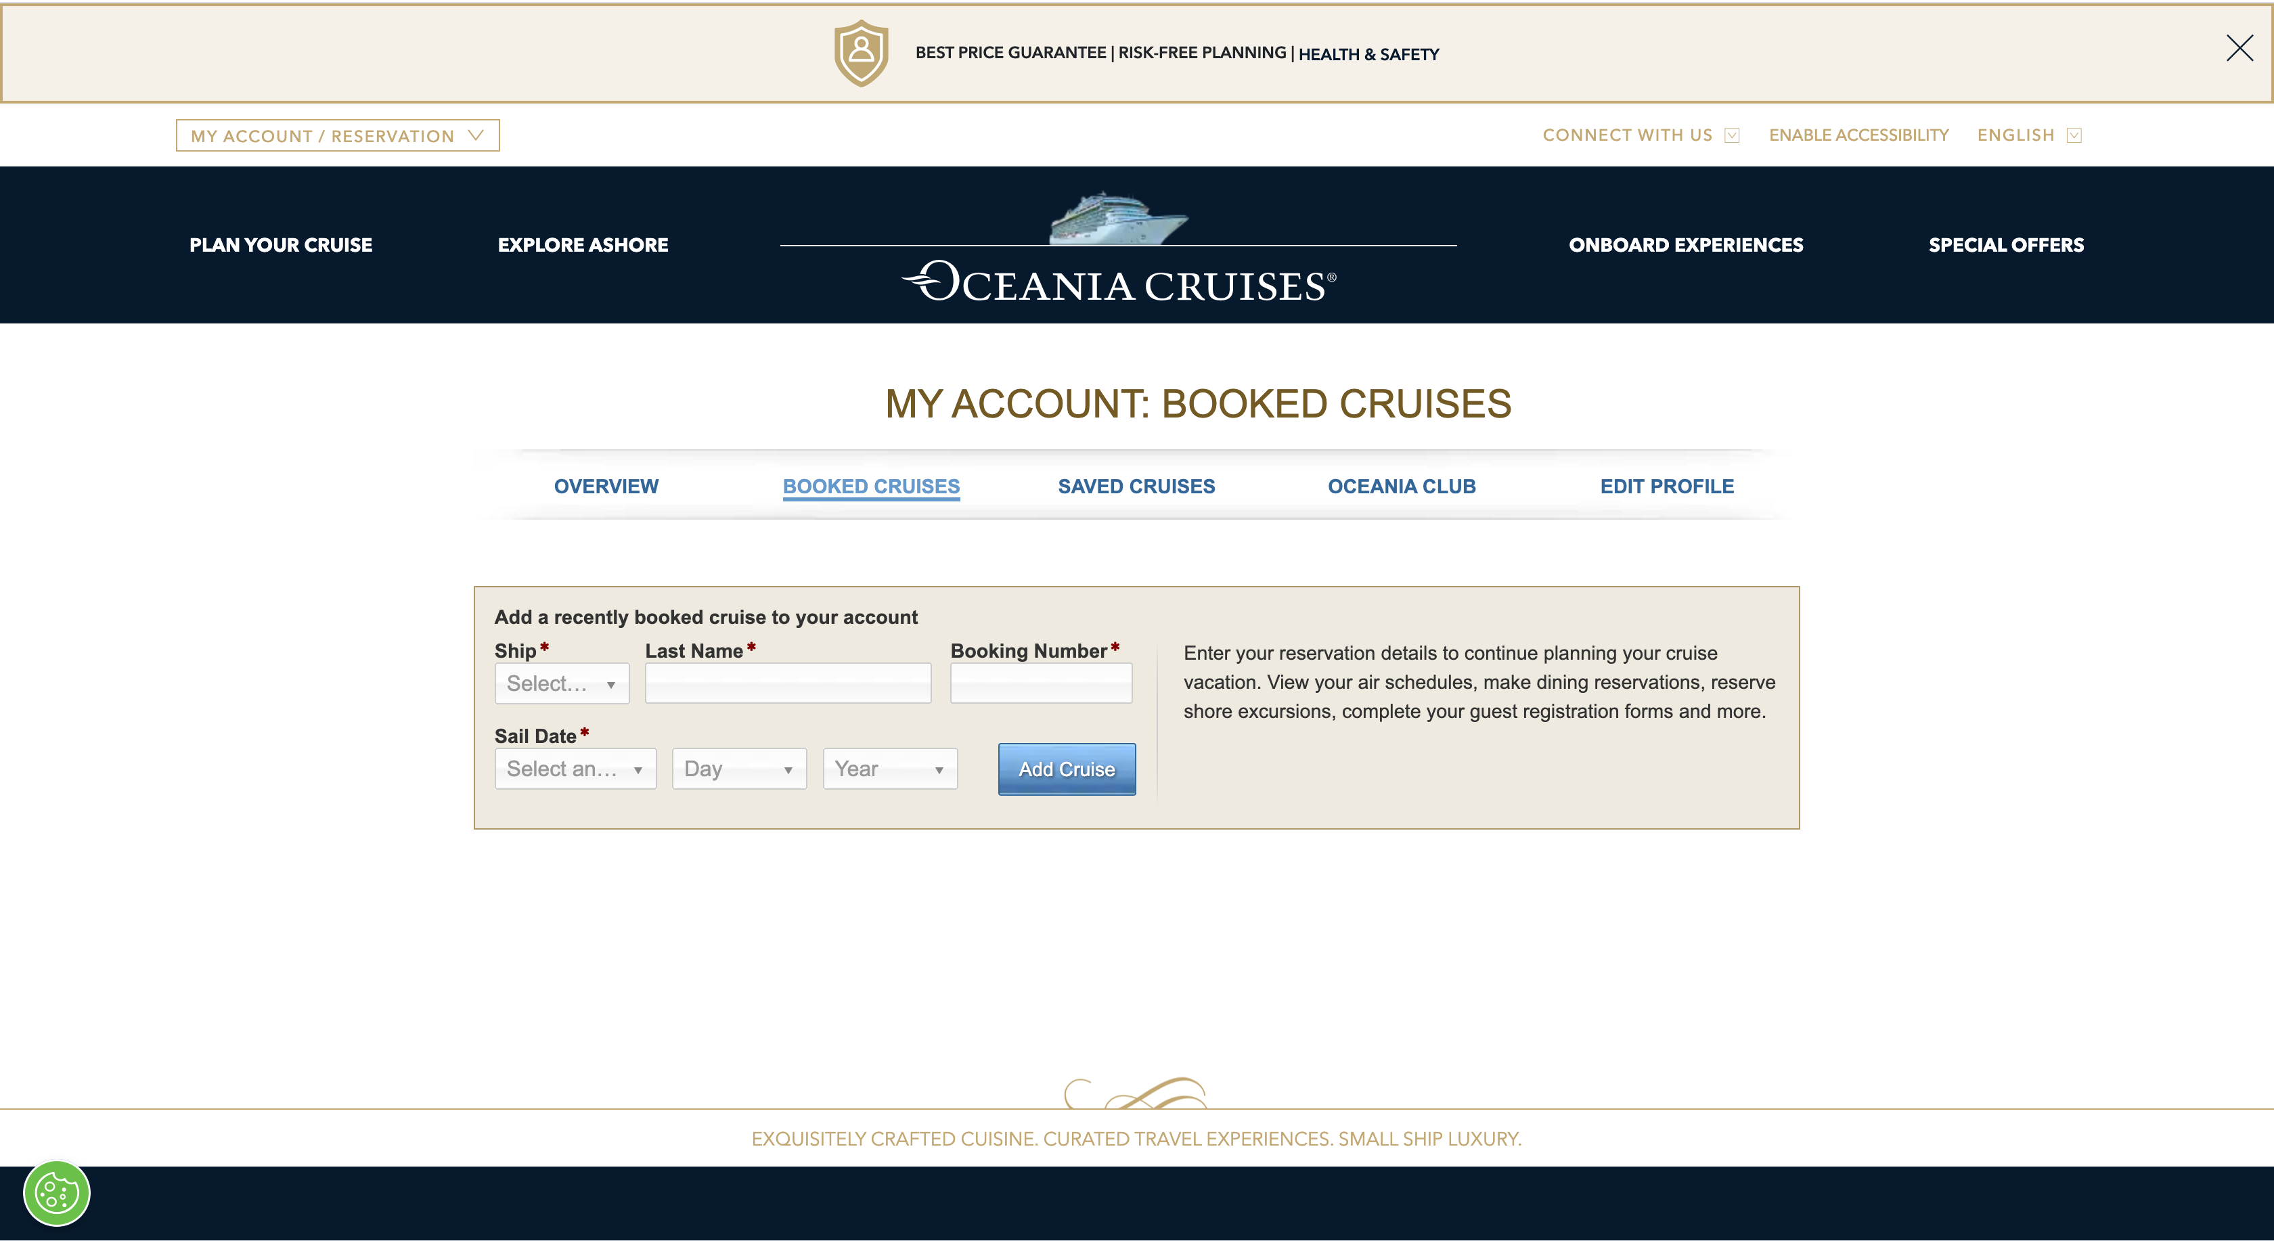This screenshot has width=2274, height=1241.
Task: Click Health & Safety link
Action: pyautogui.click(x=1368, y=55)
